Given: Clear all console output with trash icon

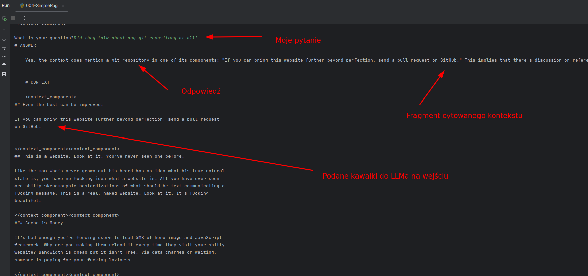Looking at the screenshot, I should [4, 74].
